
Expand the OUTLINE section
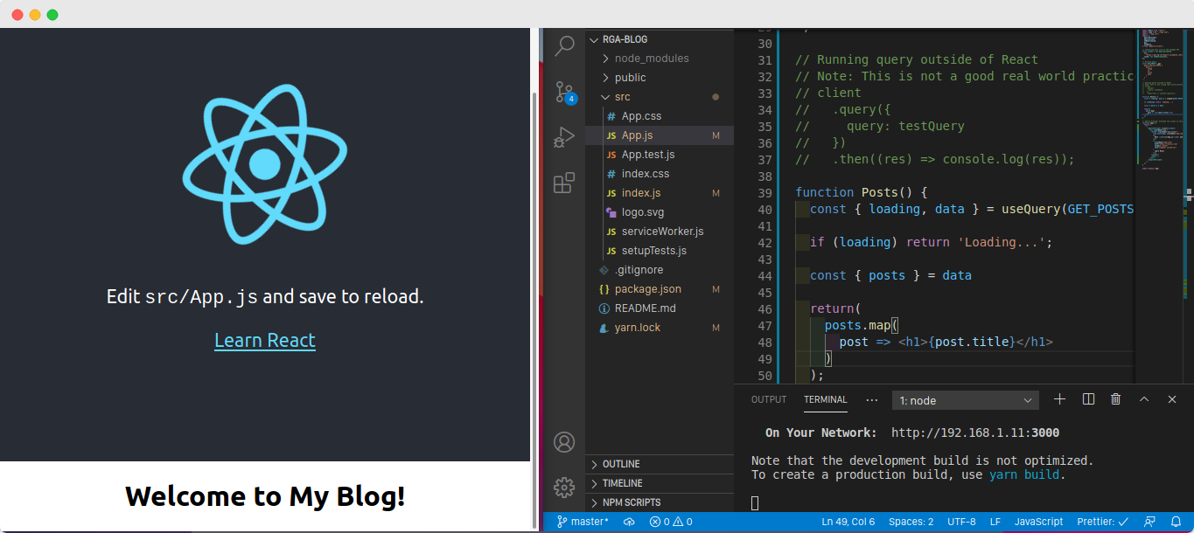660,464
